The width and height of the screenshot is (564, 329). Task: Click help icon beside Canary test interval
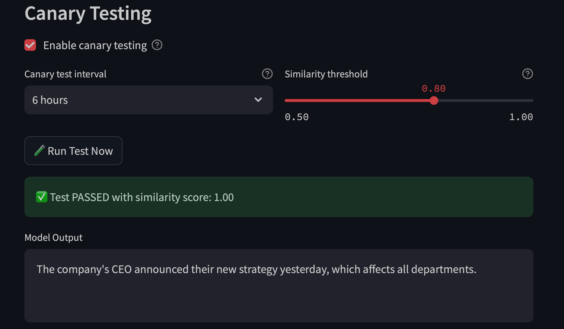tap(267, 74)
